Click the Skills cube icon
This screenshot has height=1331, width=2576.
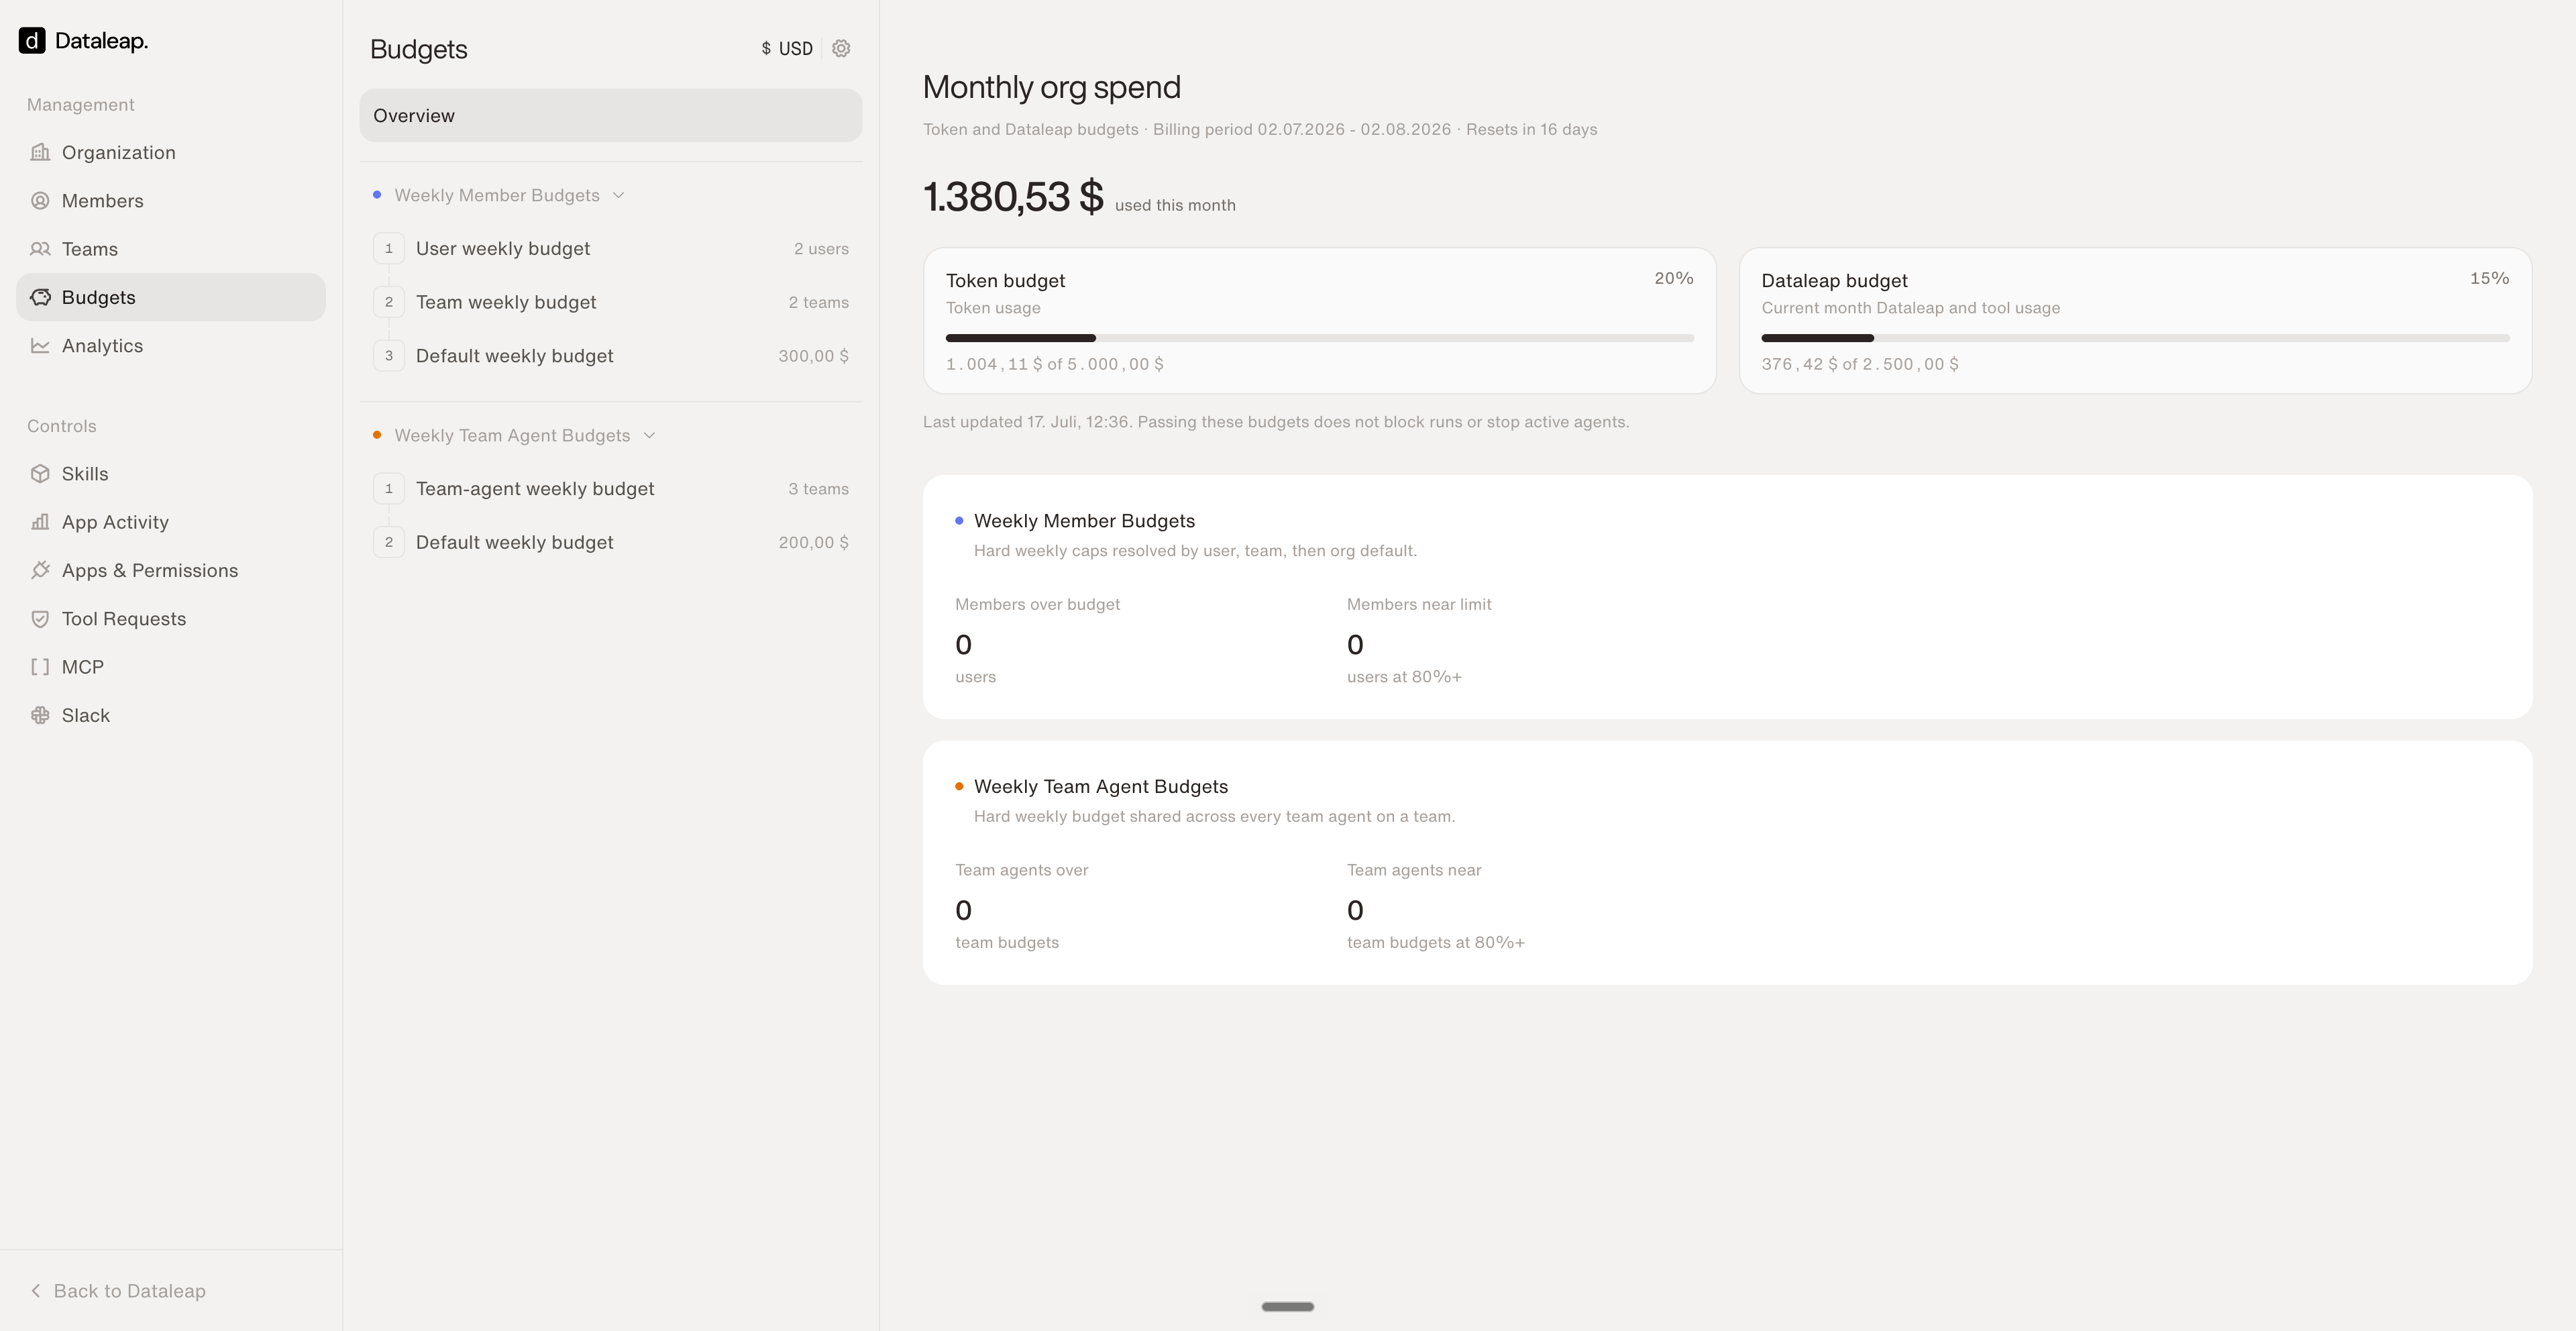click(40, 474)
